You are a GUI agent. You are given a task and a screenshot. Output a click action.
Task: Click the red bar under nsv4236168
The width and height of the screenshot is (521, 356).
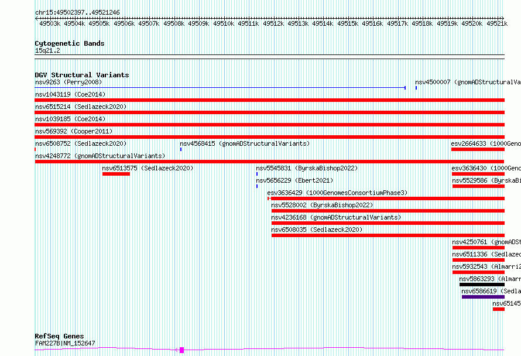388,223
